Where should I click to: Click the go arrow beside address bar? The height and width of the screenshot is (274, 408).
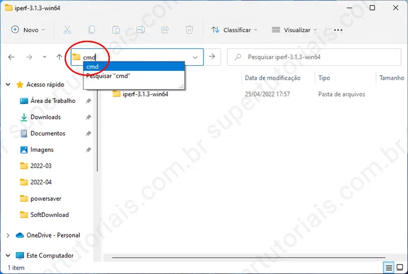(x=212, y=56)
